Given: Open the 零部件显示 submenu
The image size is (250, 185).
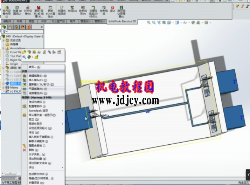Looking at the screenshot, I should pos(43,124).
